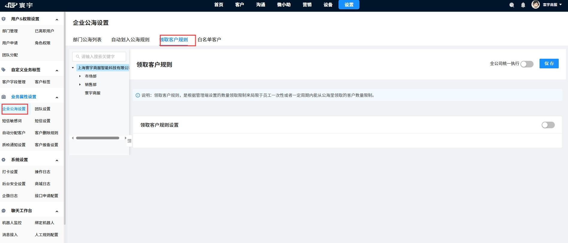The height and width of the screenshot is (243, 568).
Task: Open 寰宇商服 account dropdown arrow
Action: pos(561,5)
